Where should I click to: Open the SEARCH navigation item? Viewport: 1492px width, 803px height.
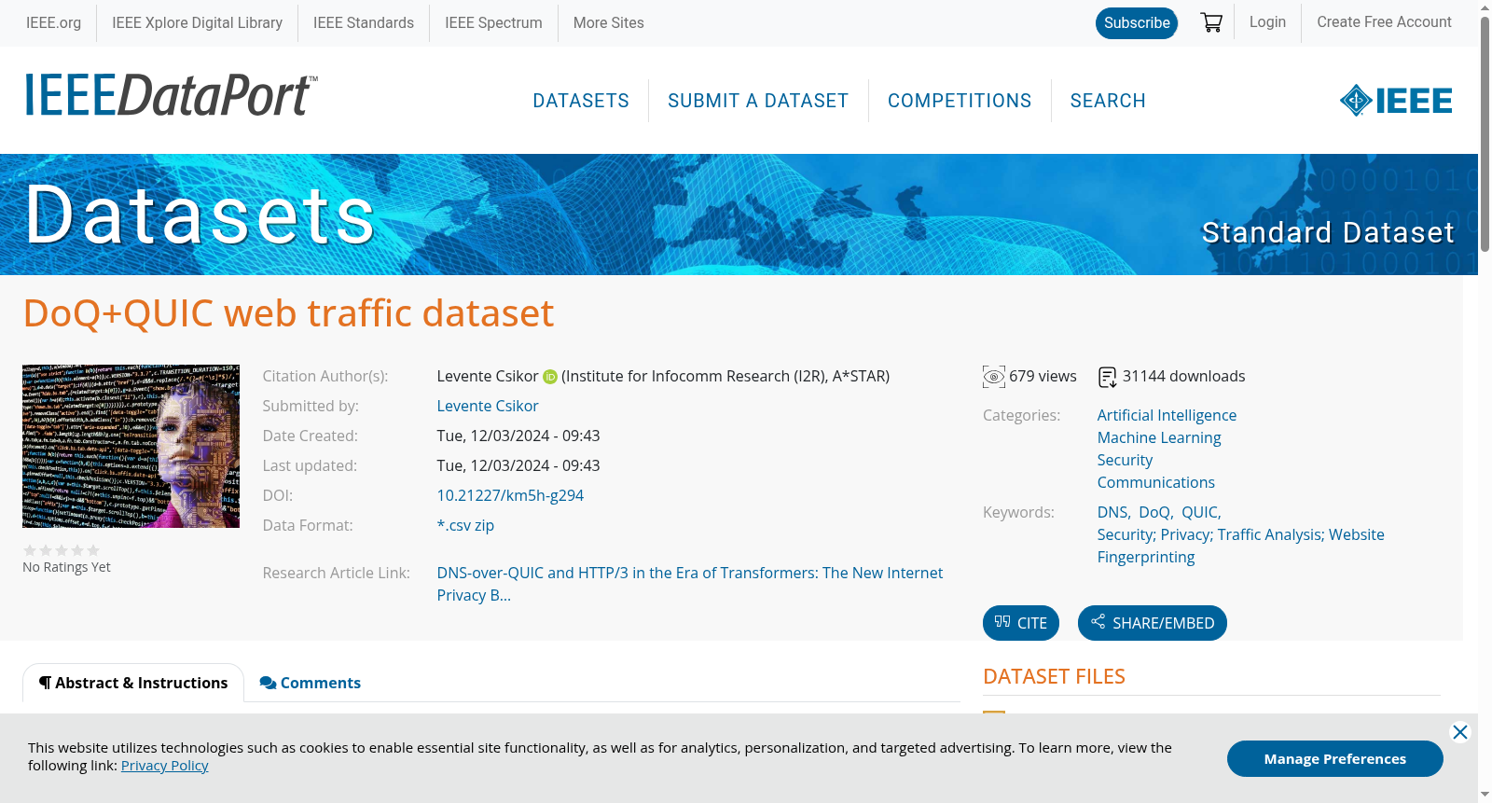point(1108,101)
